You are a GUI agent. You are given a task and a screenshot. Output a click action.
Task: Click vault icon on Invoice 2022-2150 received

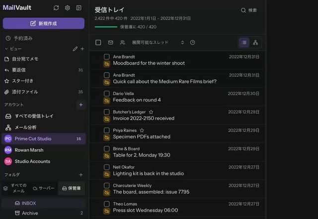coord(107,119)
